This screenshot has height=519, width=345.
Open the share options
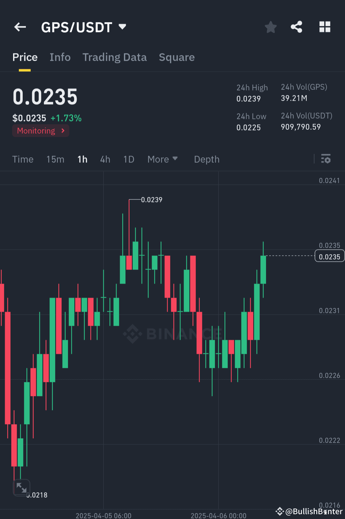point(297,27)
